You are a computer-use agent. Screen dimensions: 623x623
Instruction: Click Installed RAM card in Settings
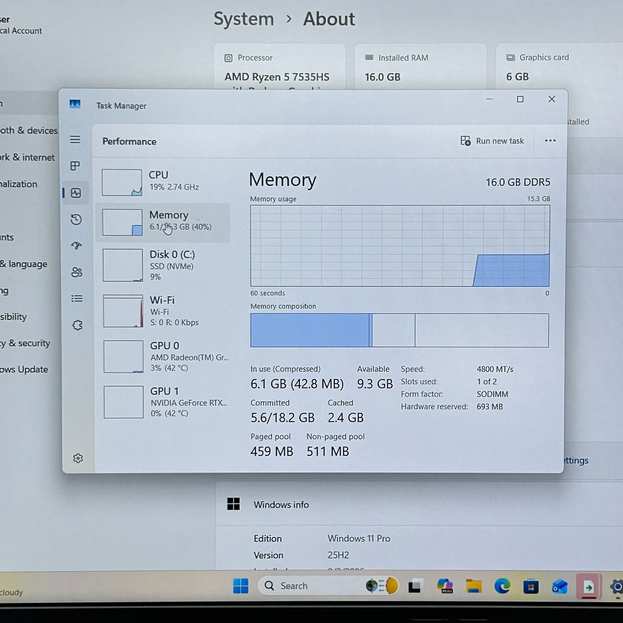click(421, 67)
